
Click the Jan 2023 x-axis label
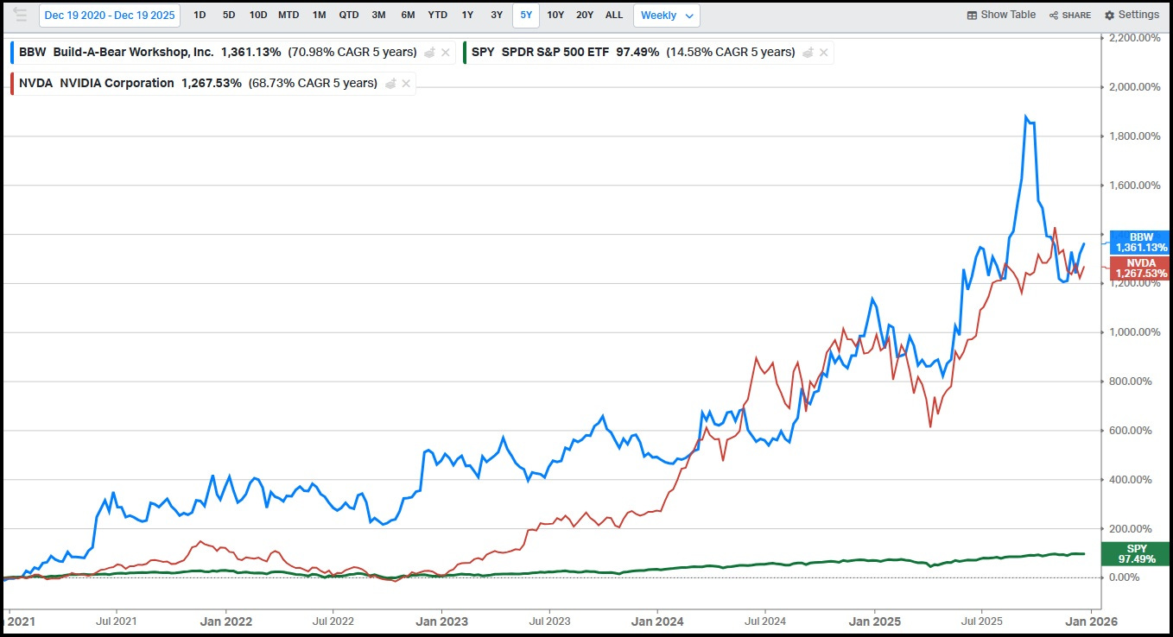pos(442,621)
